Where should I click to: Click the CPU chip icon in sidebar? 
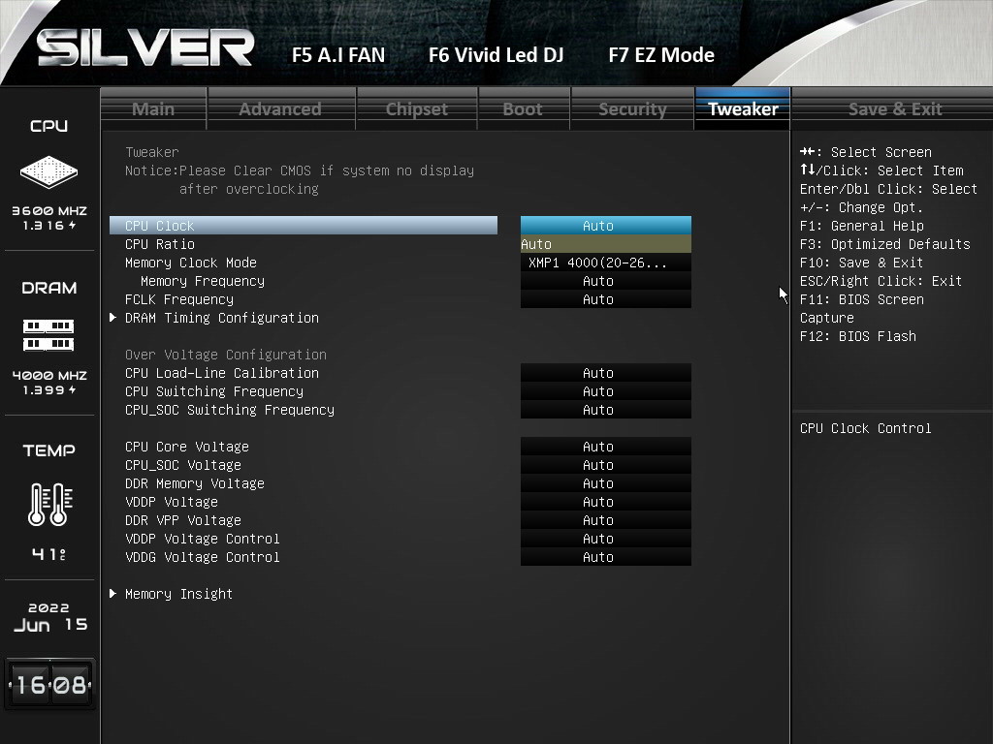coord(48,173)
